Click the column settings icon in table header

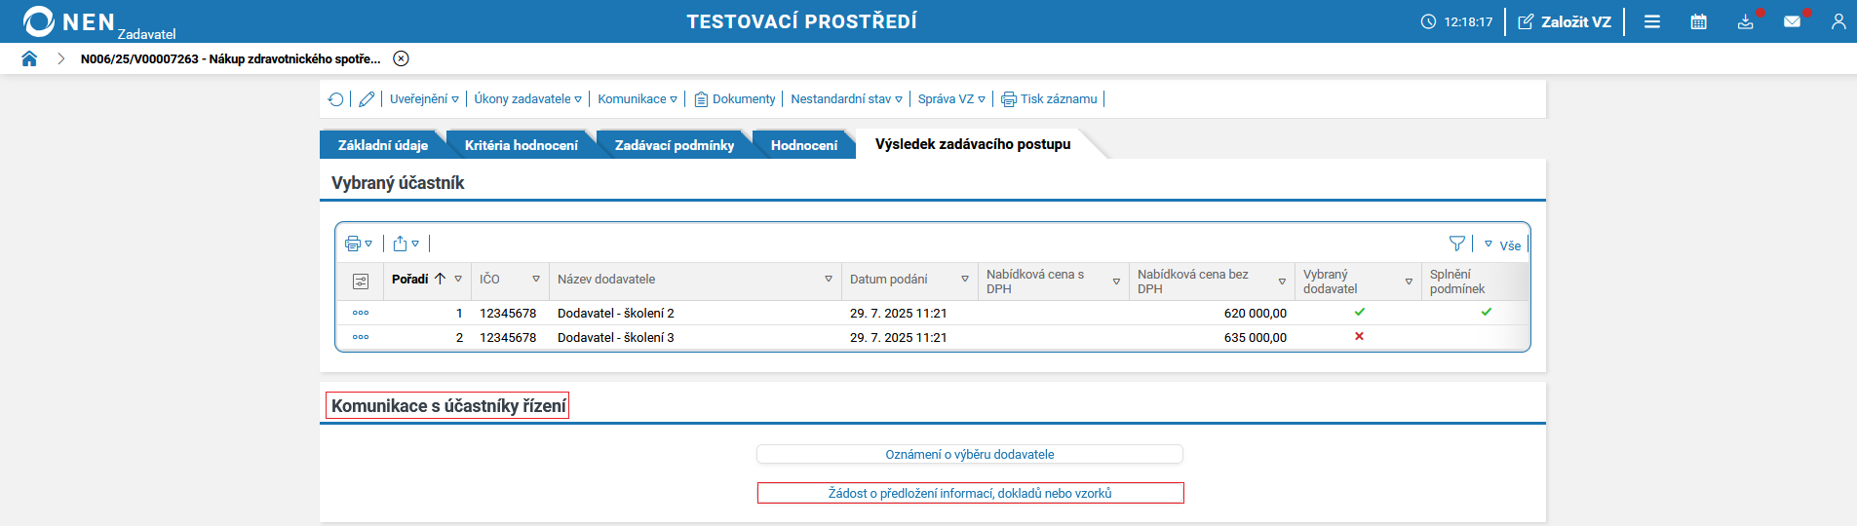pyautogui.click(x=361, y=282)
